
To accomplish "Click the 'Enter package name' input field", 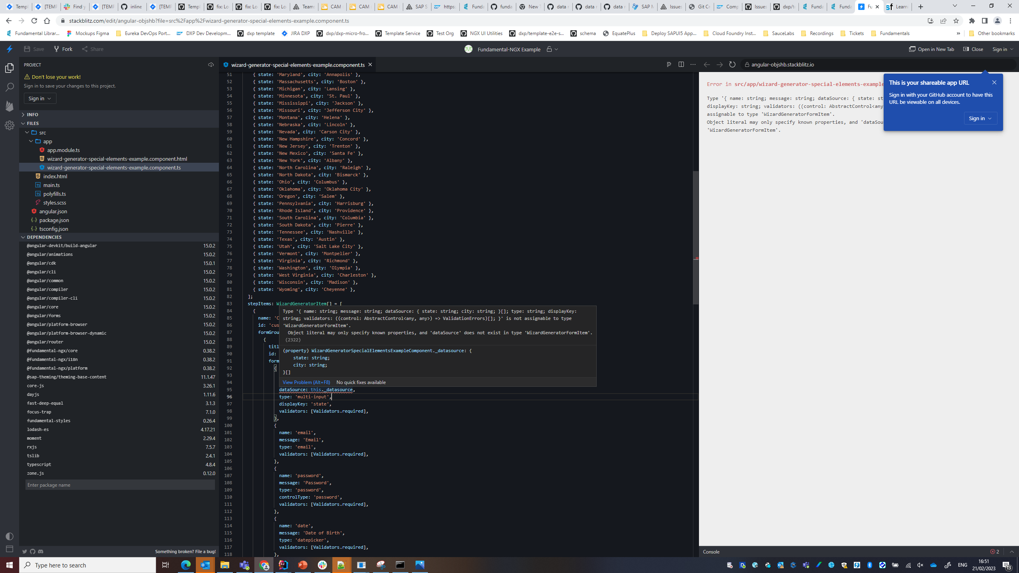I will pyautogui.click(x=119, y=485).
